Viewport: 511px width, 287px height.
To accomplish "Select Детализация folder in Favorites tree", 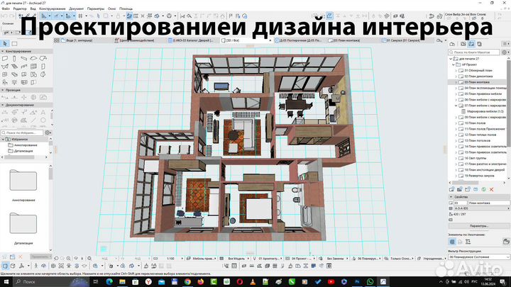I will coord(23,152).
